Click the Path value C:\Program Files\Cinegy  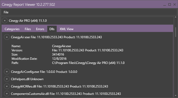pos(88,63)
